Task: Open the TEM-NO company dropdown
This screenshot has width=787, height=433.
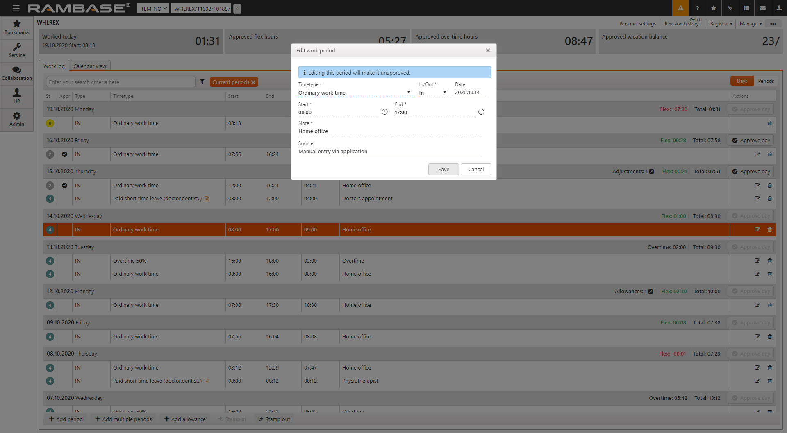Action: (x=153, y=9)
